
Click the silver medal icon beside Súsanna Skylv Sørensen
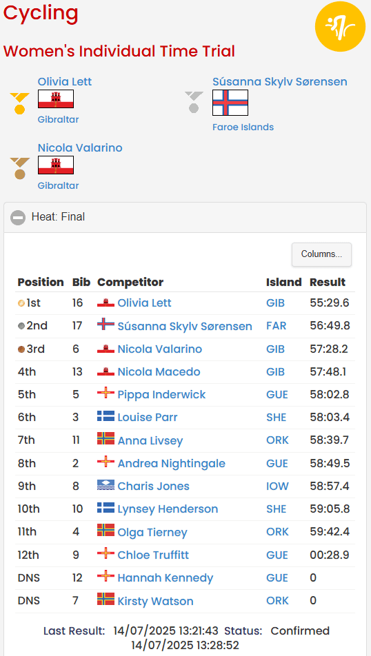(194, 102)
